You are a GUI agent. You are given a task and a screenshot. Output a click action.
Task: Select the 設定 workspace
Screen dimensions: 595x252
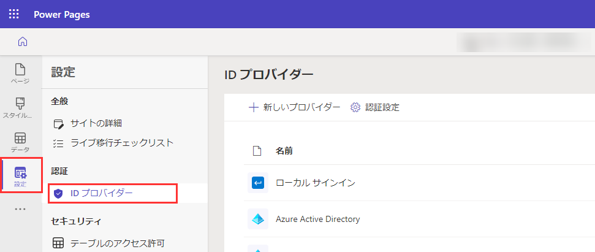(x=20, y=177)
